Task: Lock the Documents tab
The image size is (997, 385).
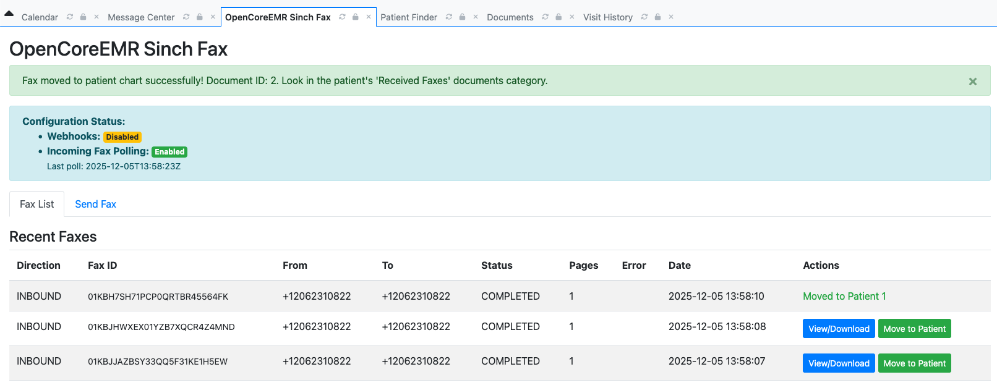Action: pos(558,17)
